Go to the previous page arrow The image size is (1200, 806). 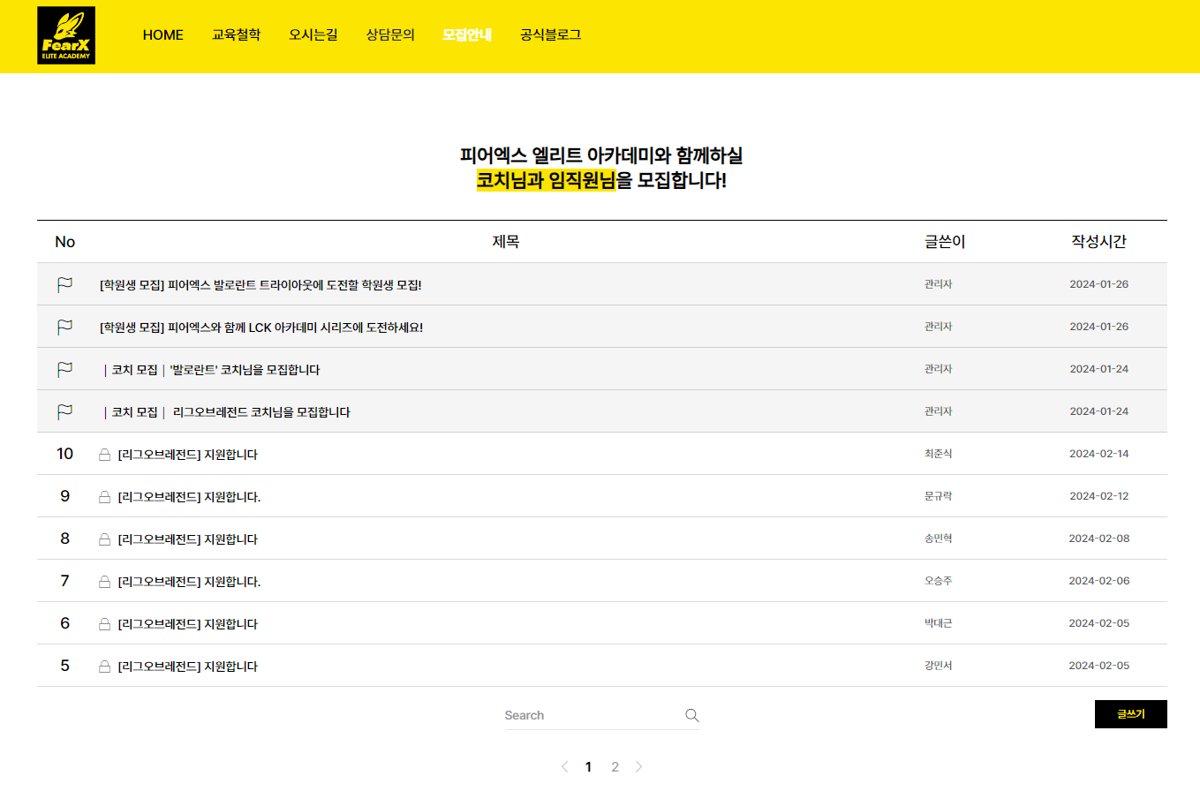pos(565,766)
